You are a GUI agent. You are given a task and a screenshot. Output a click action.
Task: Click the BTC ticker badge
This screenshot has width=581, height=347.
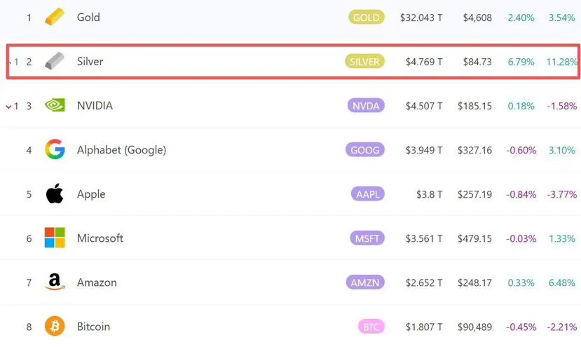coord(371,327)
